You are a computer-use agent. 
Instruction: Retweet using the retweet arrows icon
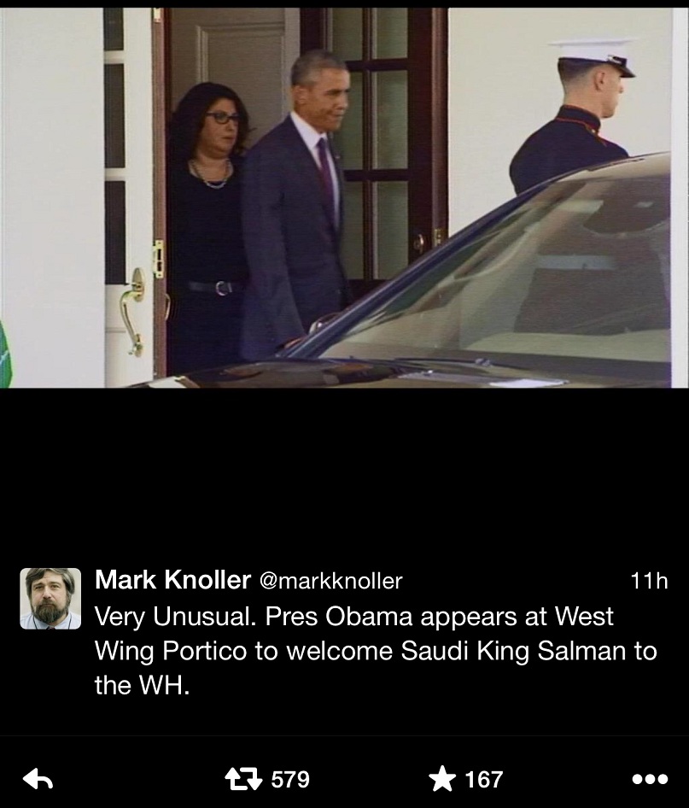243,779
